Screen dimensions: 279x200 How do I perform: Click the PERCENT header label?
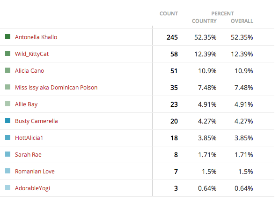click(x=223, y=14)
